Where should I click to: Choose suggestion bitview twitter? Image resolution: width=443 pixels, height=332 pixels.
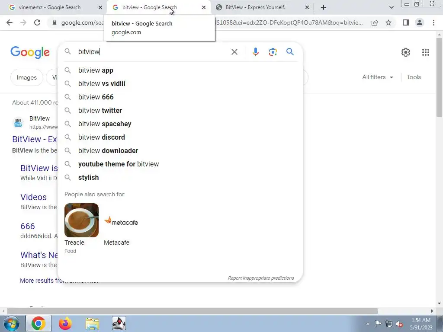(x=180, y=110)
